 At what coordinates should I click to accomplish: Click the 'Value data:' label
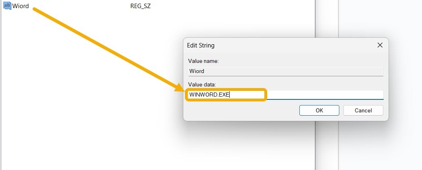point(202,84)
